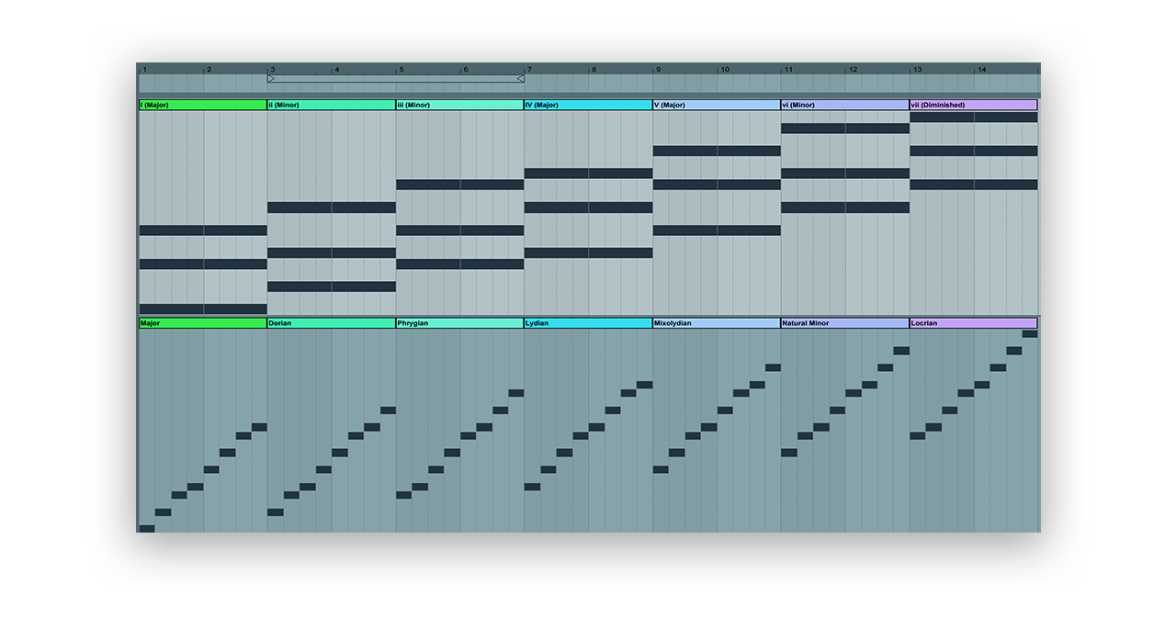Select the highest note in the Locrian clip

1030,334
